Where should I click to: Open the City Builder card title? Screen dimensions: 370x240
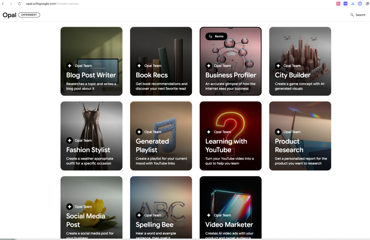[293, 75]
